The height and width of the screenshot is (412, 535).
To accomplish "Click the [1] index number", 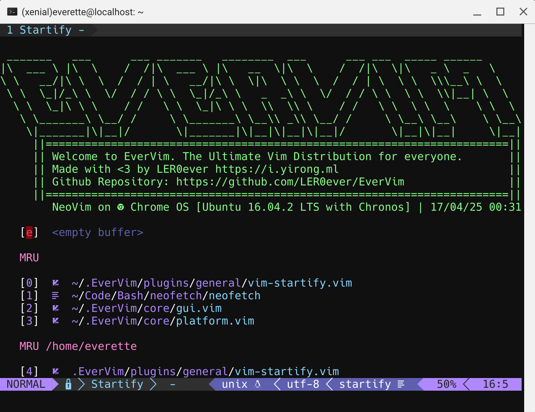I will [x=29, y=296].
